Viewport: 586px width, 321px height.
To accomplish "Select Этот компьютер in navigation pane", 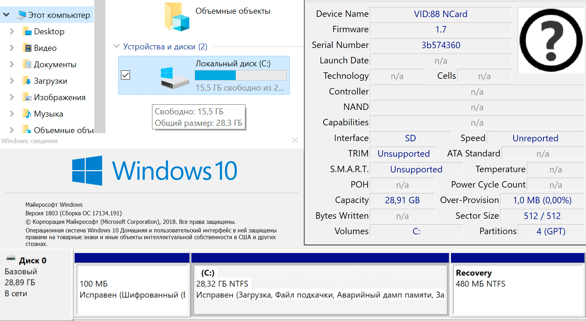I will coord(59,15).
